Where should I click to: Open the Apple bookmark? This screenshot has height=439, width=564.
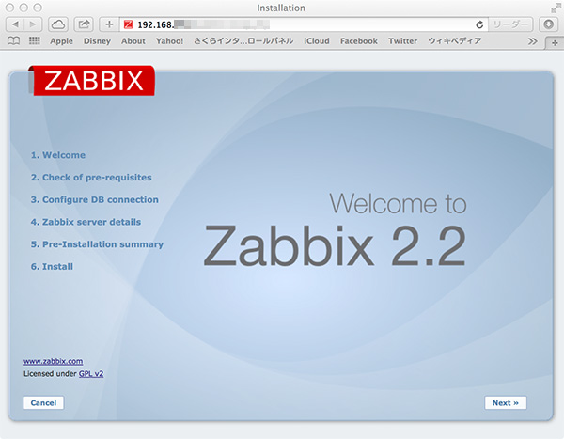(x=61, y=41)
